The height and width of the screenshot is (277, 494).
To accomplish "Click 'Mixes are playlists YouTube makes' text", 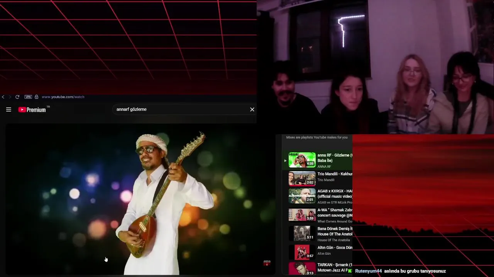I will coord(317,137).
